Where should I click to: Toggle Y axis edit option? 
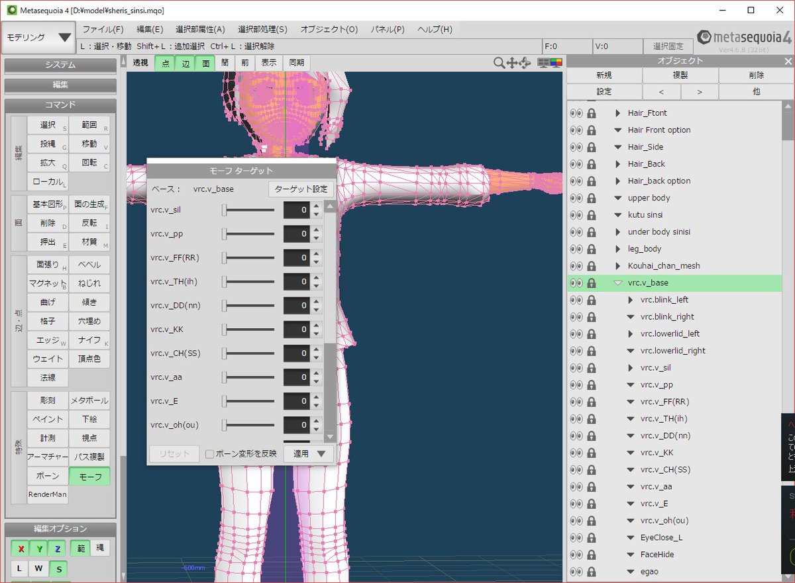(x=40, y=549)
